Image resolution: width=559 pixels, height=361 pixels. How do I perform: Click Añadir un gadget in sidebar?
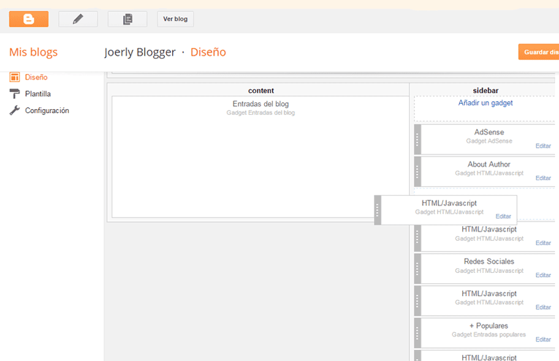(485, 103)
